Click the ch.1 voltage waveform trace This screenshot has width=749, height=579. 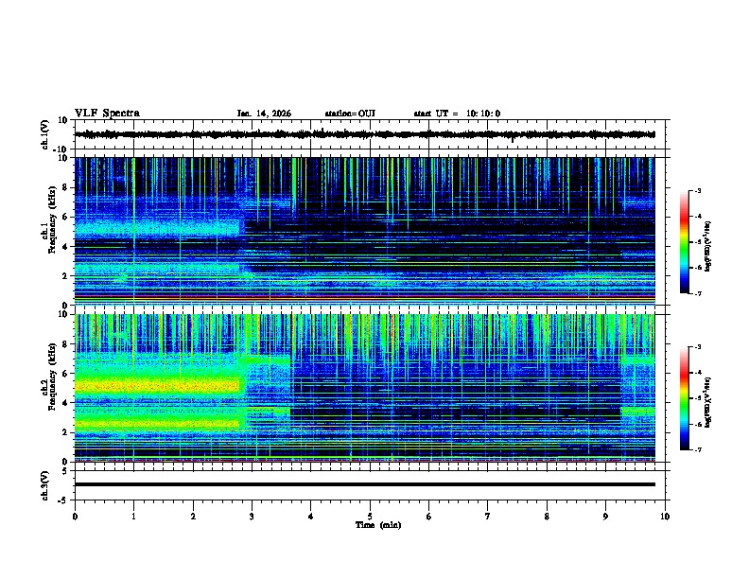(x=364, y=134)
